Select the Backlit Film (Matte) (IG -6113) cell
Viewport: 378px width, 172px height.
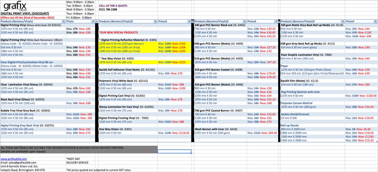[312, 81]
